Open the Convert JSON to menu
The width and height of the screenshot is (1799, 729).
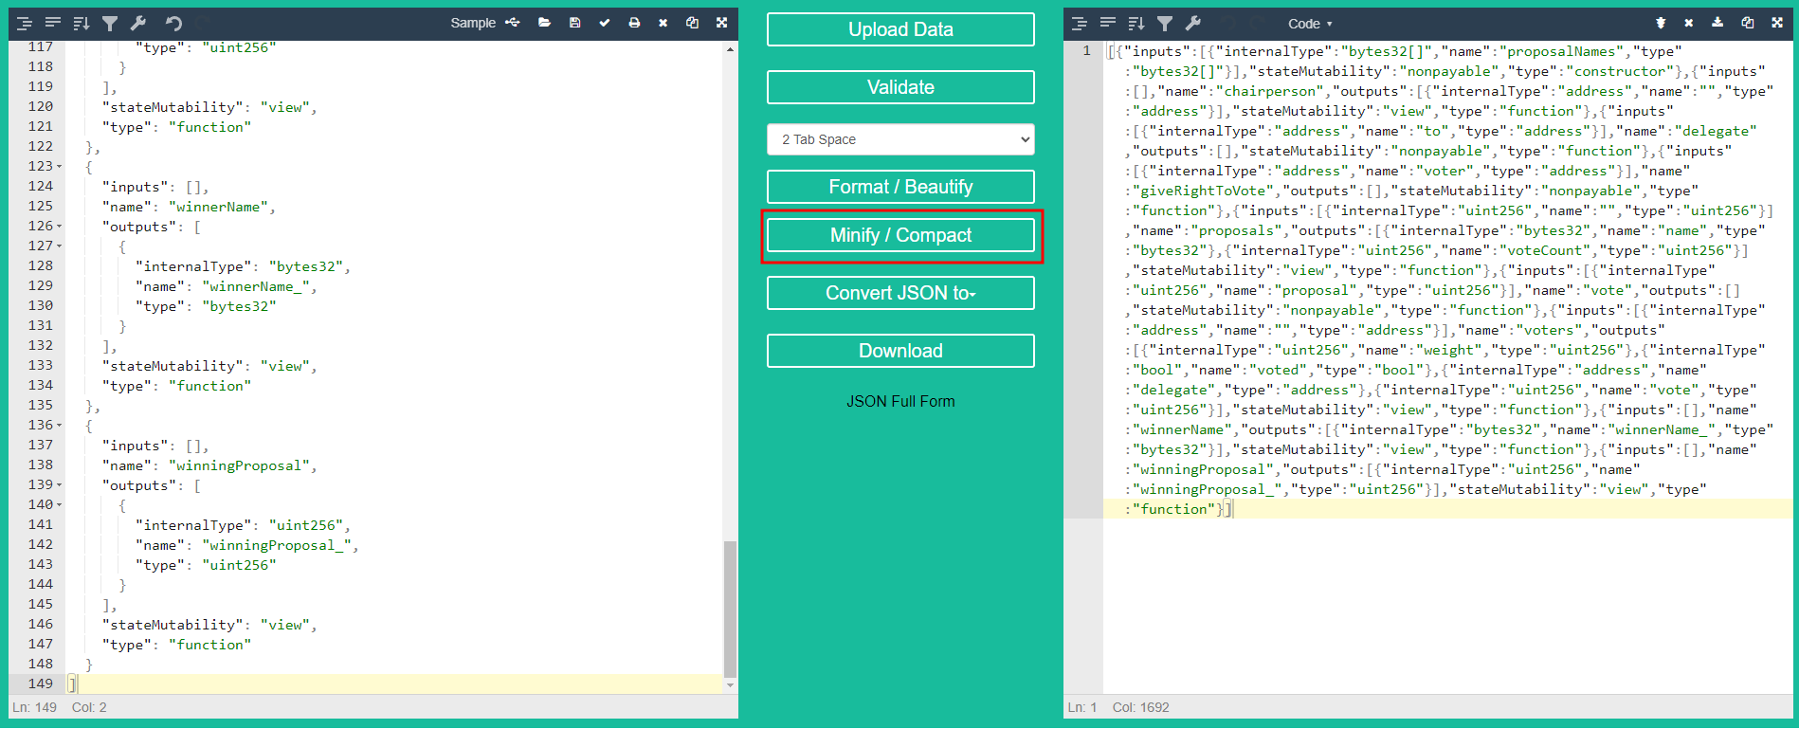coord(900,293)
